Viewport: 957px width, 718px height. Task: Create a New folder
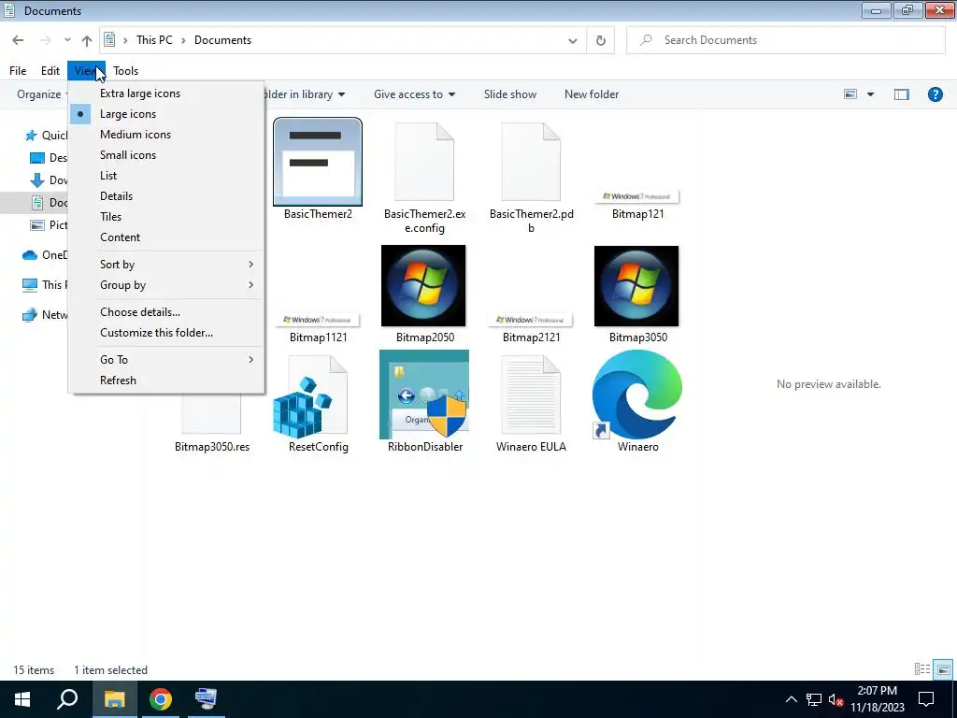592,94
